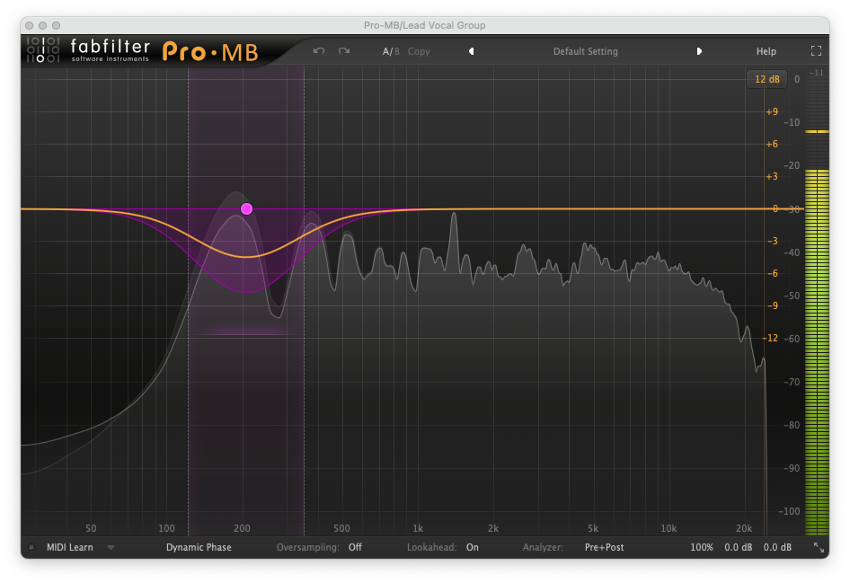This screenshot has width=850, height=583.
Task: Click the pink band handle near 200 Hz
Action: click(x=246, y=208)
